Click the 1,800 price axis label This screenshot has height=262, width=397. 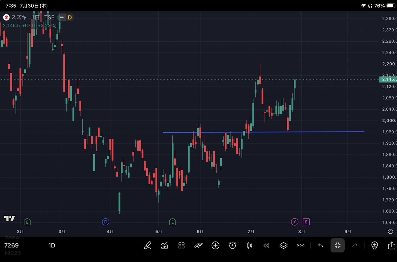tap(389, 177)
